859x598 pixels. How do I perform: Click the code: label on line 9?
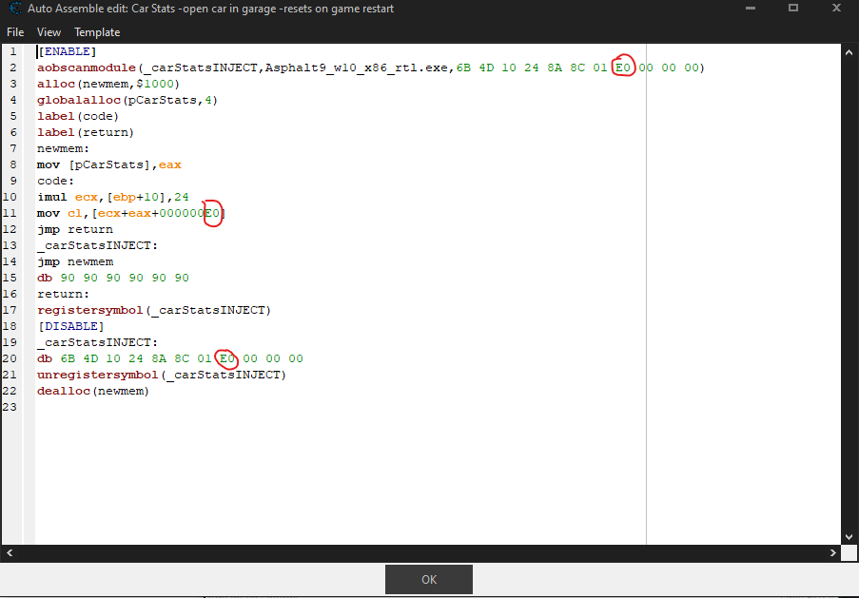click(x=55, y=181)
